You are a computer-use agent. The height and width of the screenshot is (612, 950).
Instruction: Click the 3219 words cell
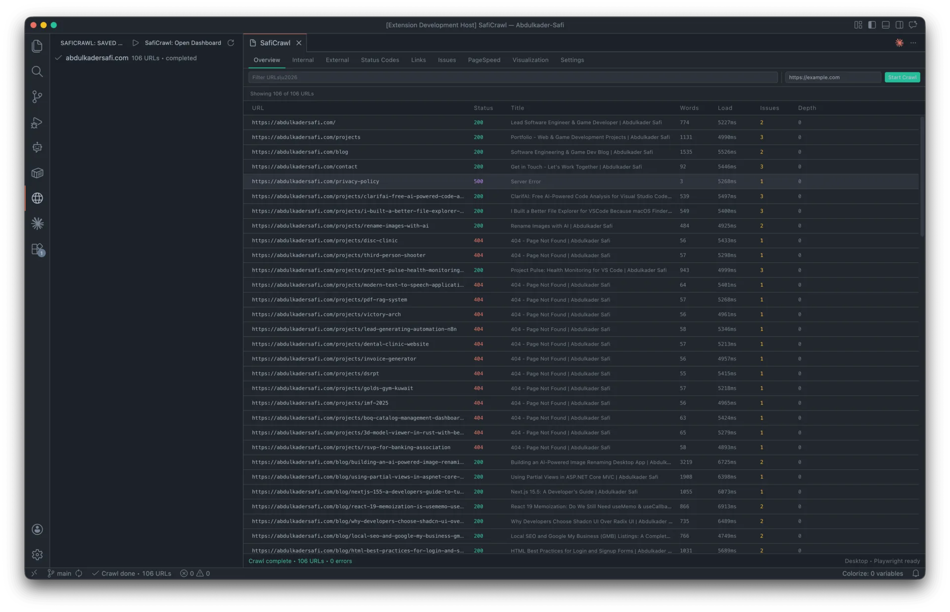[686, 462]
